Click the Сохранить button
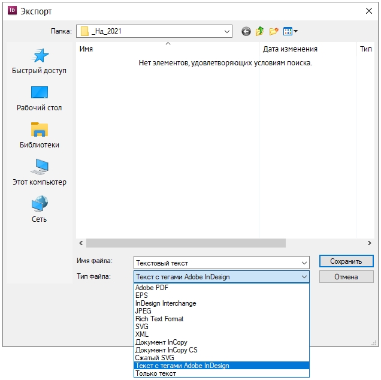 [x=346, y=261]
